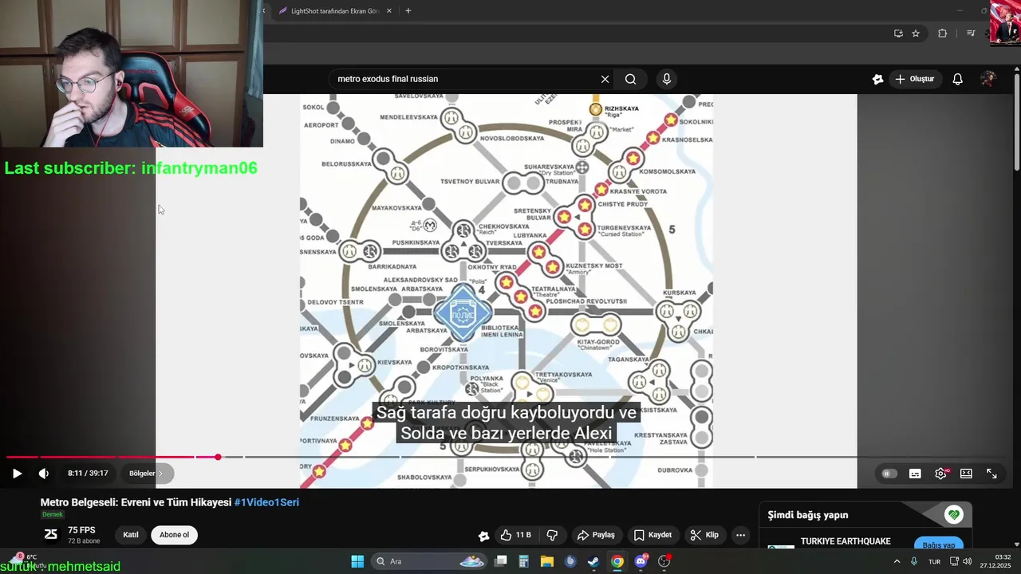Clear the YouTube search box
This screenshot has width=1021, height=574.
[605, 79]
